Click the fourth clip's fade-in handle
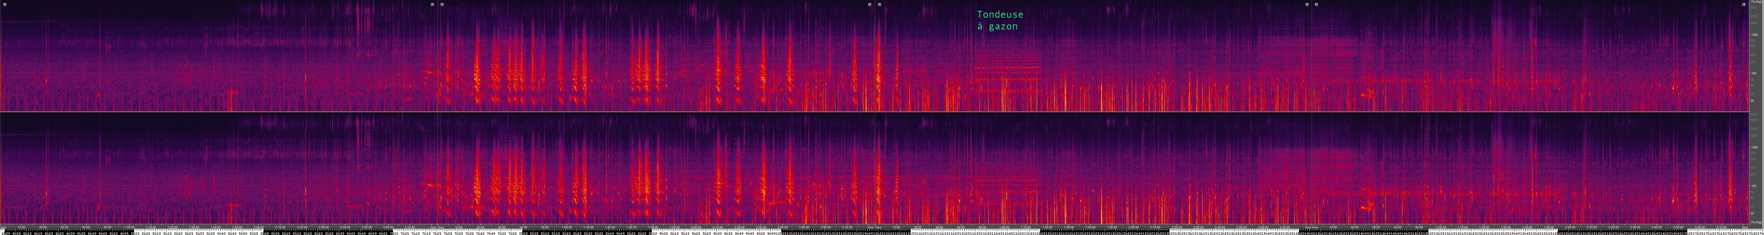Image resolution: width=1764 pixels, height=235 pixels. click(1316, 4)
